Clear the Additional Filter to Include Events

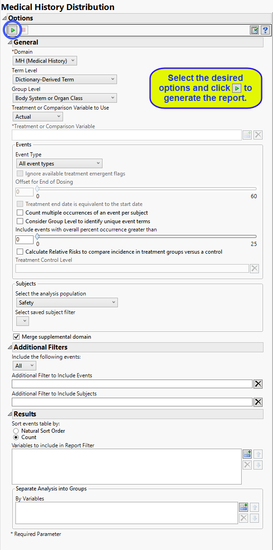(x=258, y=384)
